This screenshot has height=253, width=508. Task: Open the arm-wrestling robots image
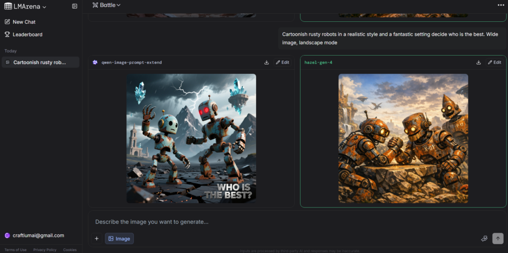[403, 138]
